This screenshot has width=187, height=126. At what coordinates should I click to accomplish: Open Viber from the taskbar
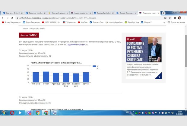pyautogui.click(x=29, y=113)
